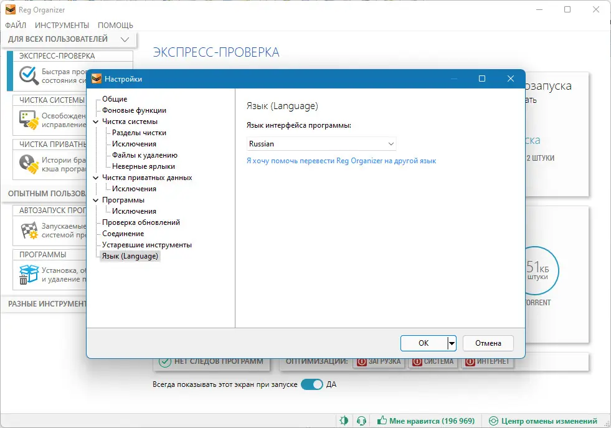Viewport: 611px width, 428px height.
Task: Collapse the Чистка системы tree node
Action: click(x=95, y=121)
